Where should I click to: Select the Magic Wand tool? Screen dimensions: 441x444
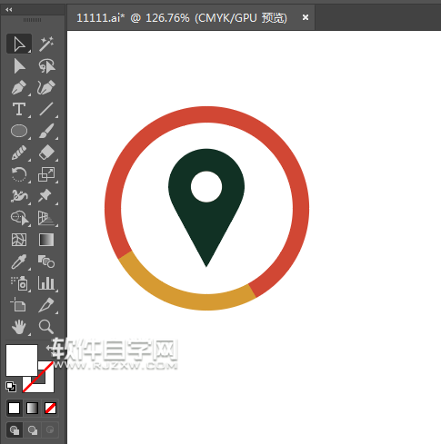coord(46,44)
